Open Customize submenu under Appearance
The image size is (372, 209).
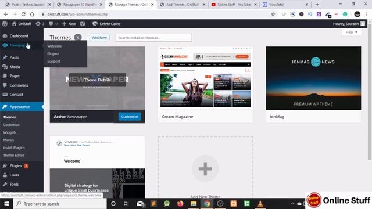click(x=12, y=125)
